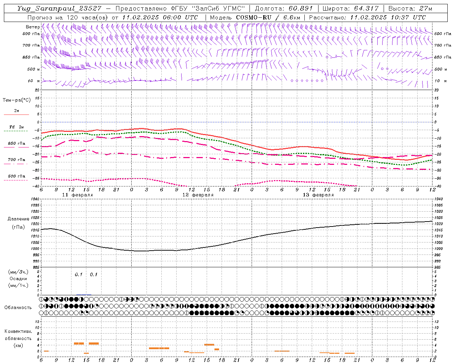The width and height of the screenshot is (453, 363).
Task: Click the 'Td 2м' dew point legend entry
Action: [x=16, y=127]
